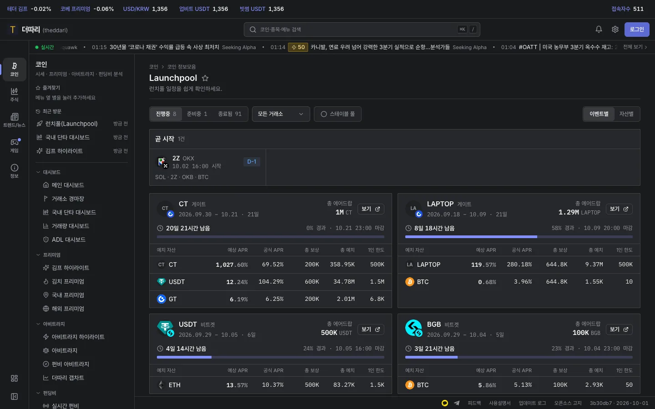Click the 로그인 button
655x409 pixels.
[x=637, y=30]
